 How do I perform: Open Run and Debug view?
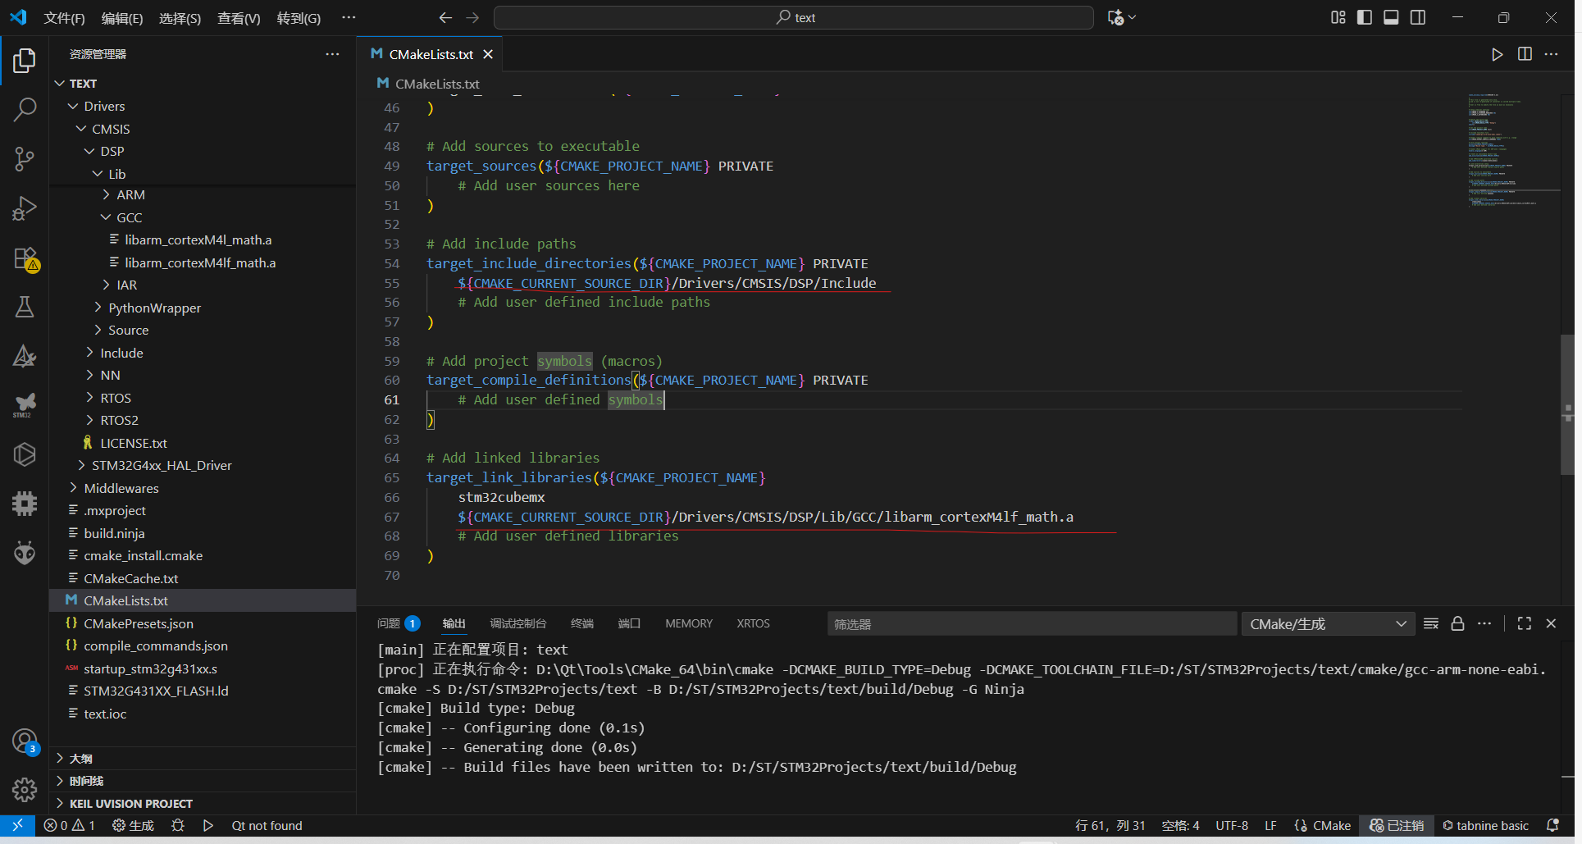click(25, 208)
